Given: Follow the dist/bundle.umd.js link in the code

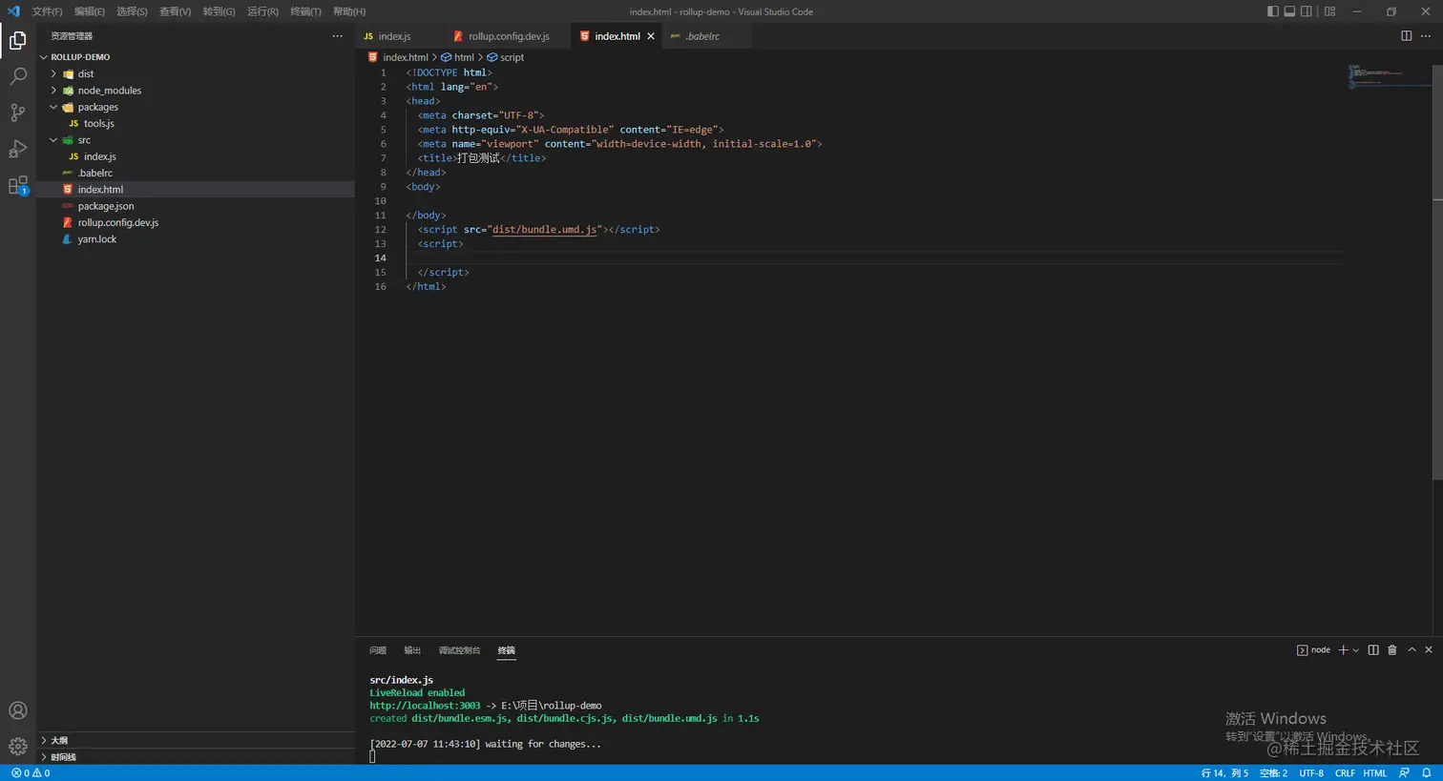Looking at the screenshot, I should (544, 230).
